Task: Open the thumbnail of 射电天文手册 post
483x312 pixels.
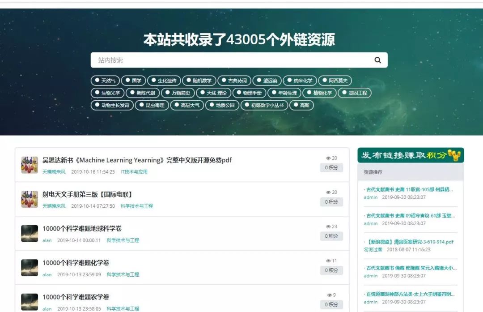Action: tap(29, 198)
